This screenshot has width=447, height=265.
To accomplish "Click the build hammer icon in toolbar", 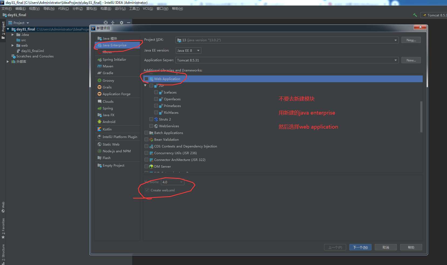I will [x=415, y=15].
